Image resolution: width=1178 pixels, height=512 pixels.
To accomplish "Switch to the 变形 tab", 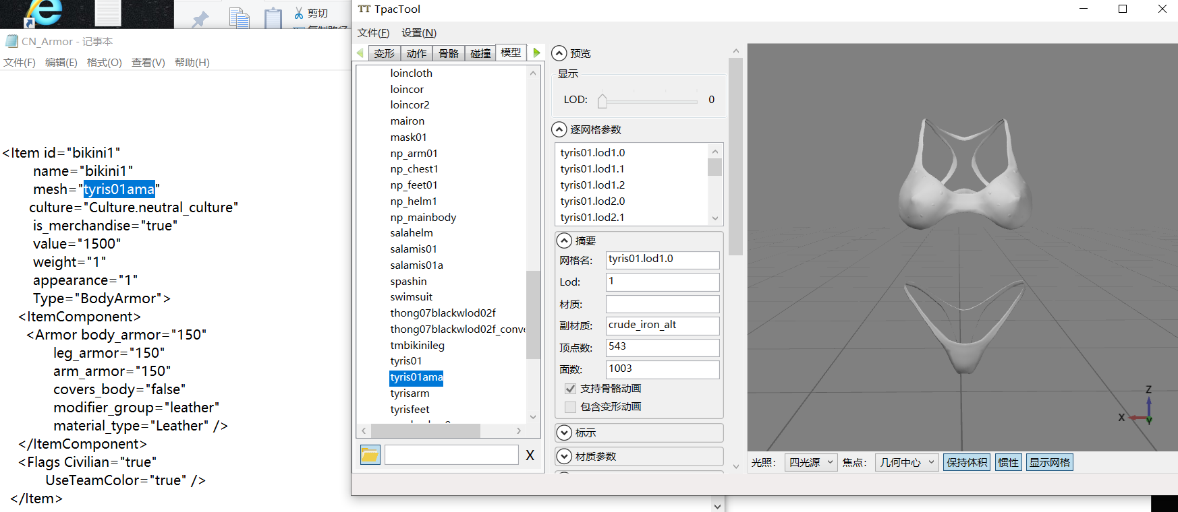I will click(x=384, y=53).
